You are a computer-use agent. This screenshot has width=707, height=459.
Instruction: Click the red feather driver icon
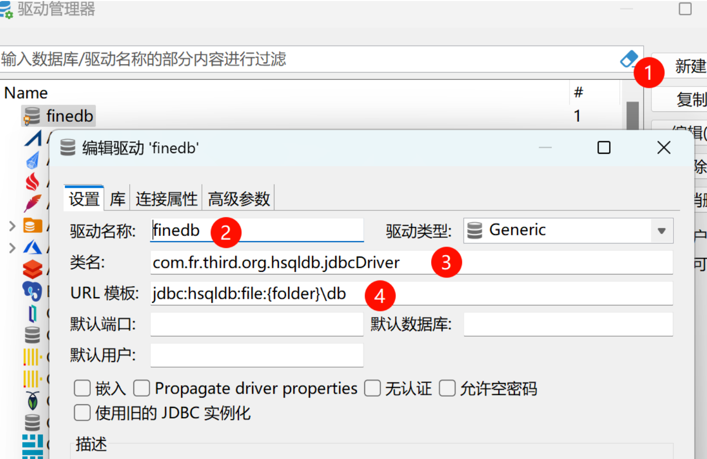tap(32, 203)
